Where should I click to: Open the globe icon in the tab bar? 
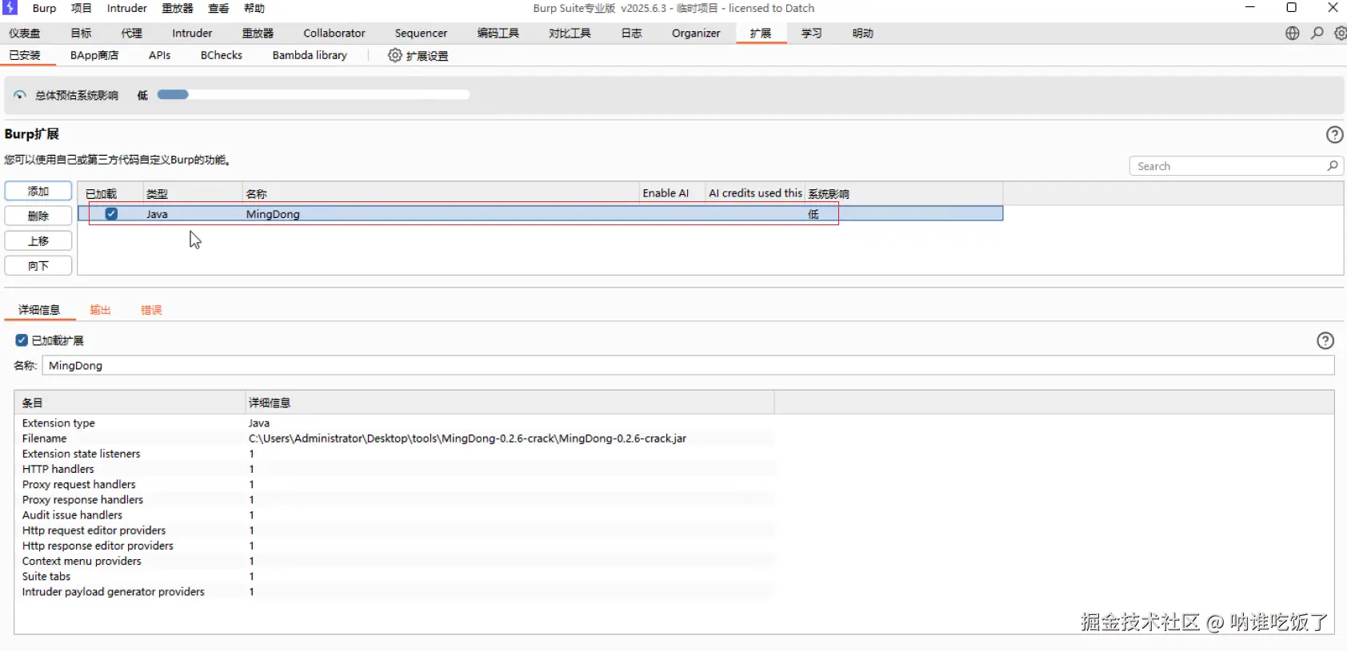[1293, 33]
